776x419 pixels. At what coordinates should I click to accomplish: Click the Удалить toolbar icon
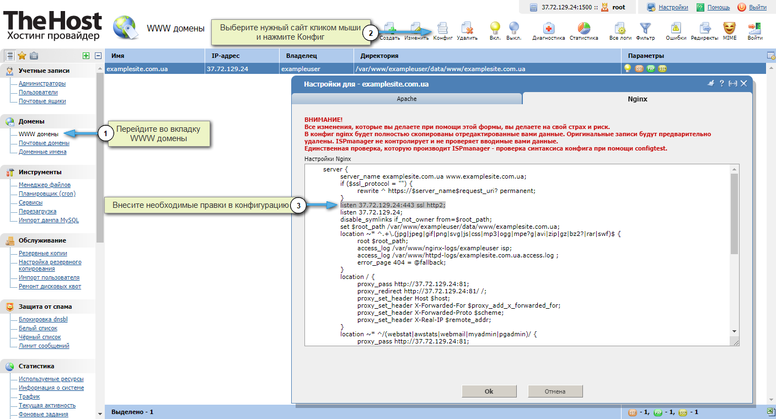click(467, 31)
